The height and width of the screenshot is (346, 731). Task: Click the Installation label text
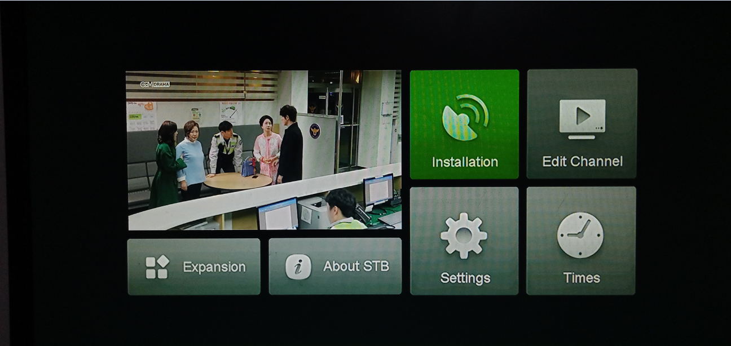pos(464,162)
